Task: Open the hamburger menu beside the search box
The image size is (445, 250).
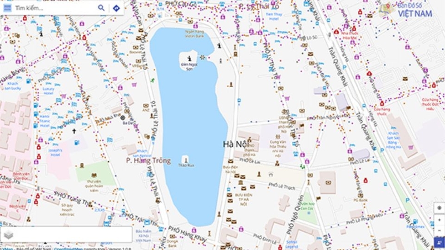Action: (x=7, y=8)
